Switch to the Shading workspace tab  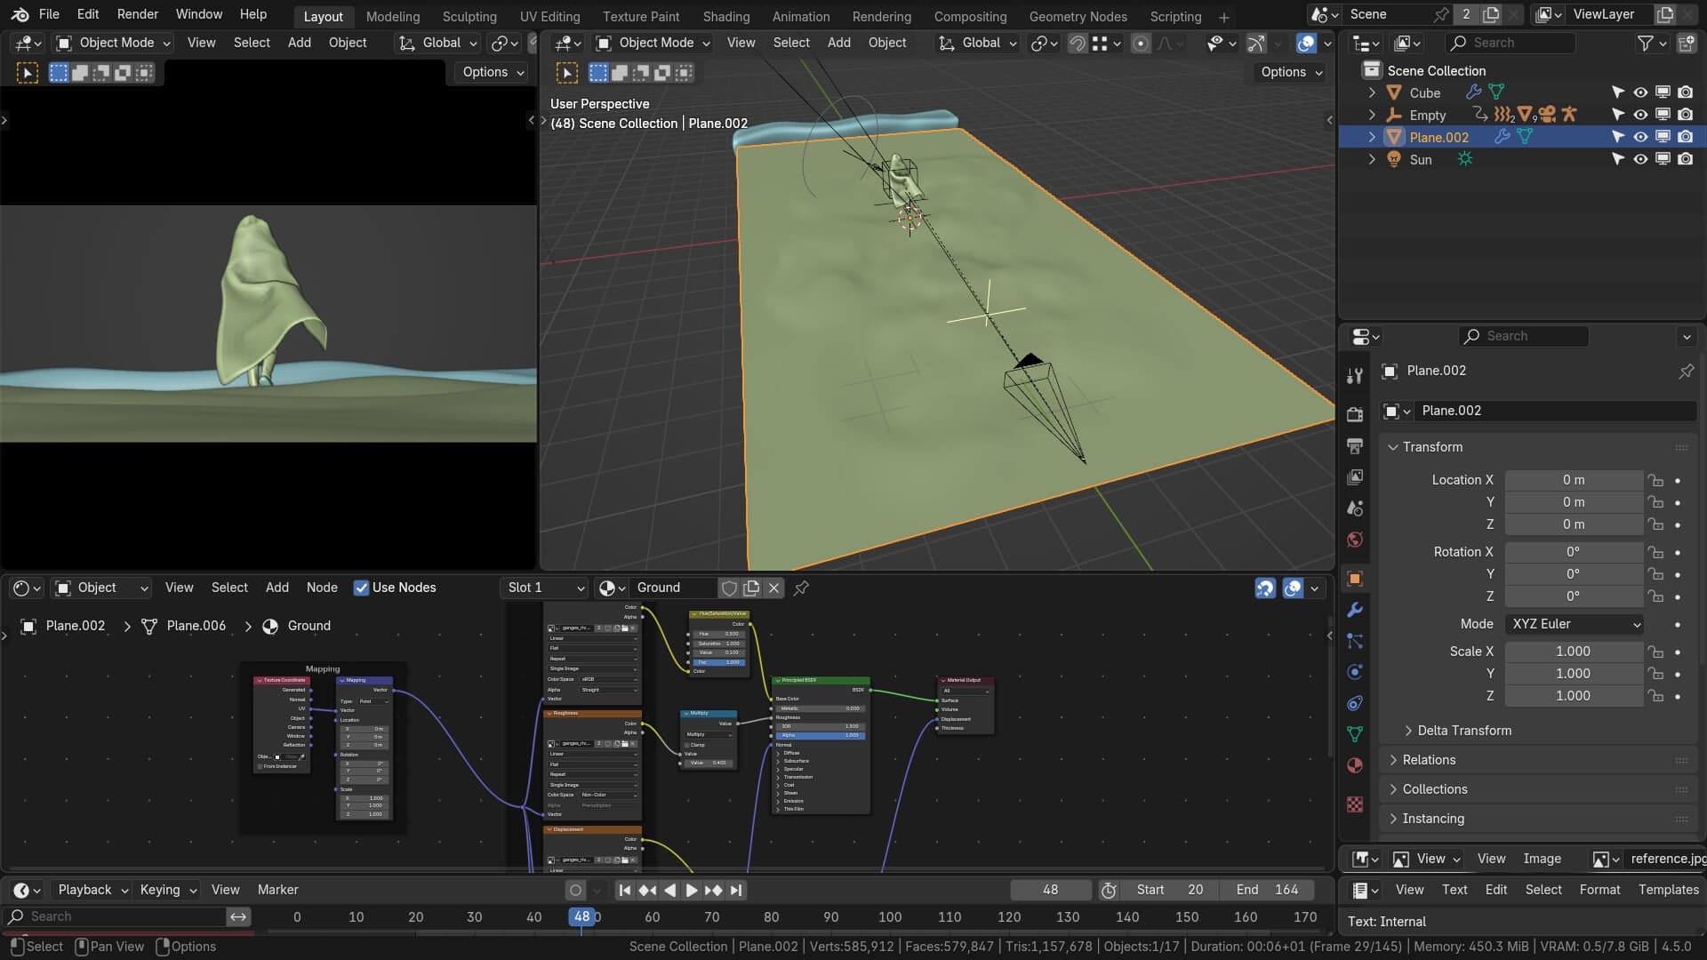click(725, 16)
